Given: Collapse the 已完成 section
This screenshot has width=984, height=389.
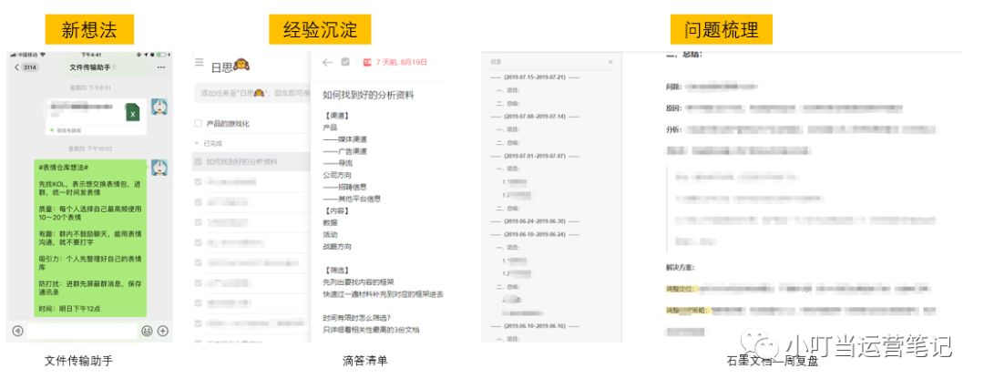Looking at the screenshot, I should click(x=195, y=143).
